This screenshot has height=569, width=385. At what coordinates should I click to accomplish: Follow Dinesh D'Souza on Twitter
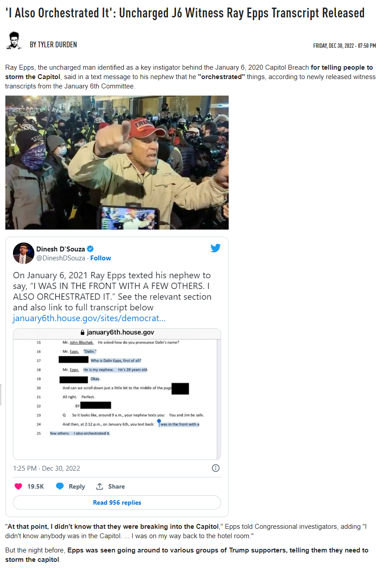pyautogui.click(x=101, y=258)
